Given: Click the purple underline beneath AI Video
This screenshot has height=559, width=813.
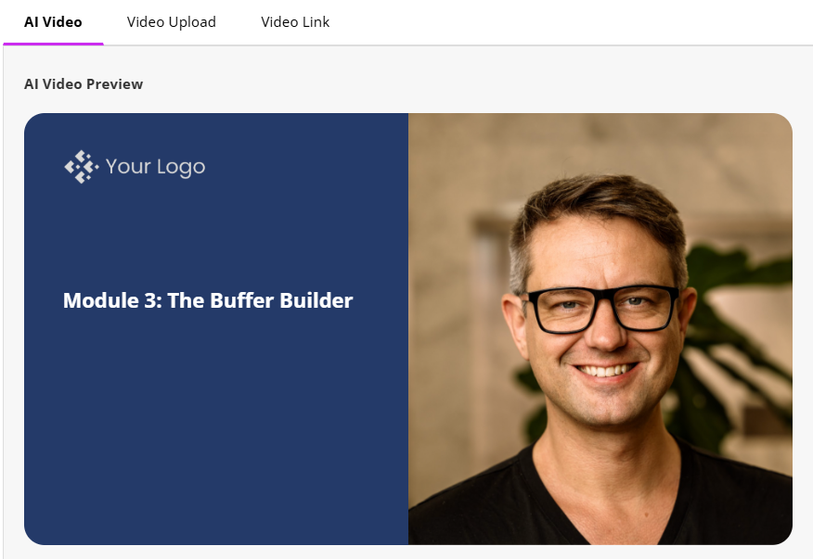Looking at the screenshot, I should point(53,44).
